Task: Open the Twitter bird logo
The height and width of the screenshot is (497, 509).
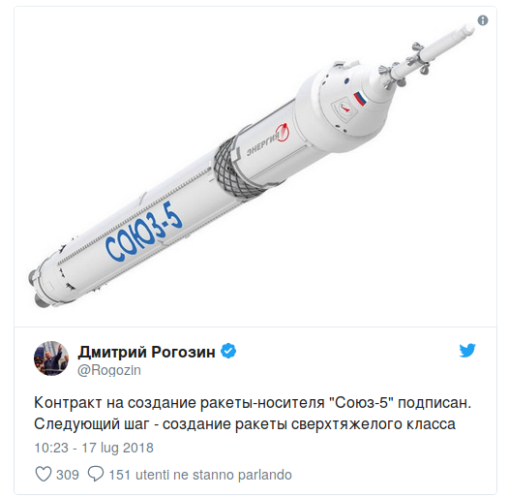Action: (467, 351)
